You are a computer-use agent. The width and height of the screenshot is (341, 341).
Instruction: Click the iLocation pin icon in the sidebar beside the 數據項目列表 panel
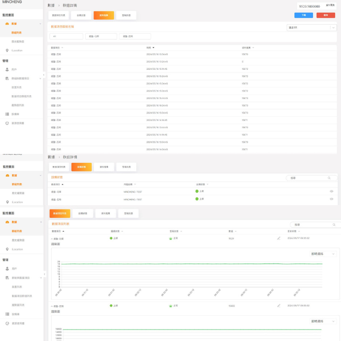coord(7,249)
